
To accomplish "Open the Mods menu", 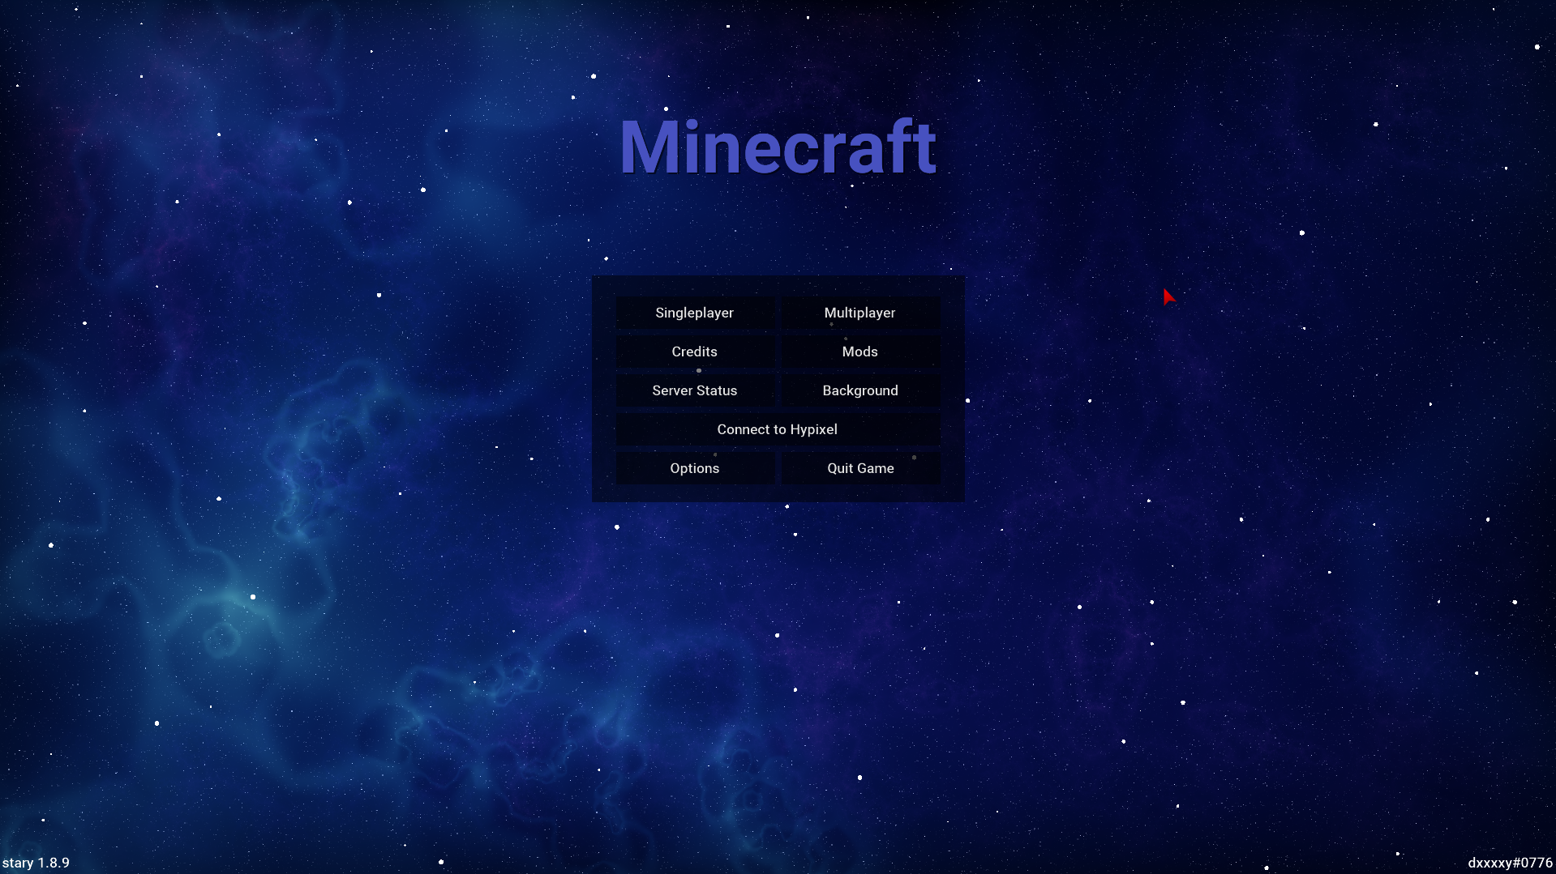I will tap(860, 352).
